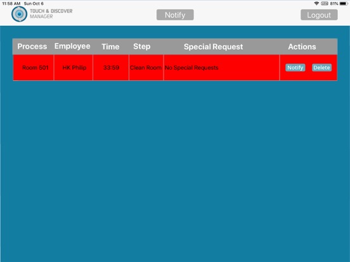Click the 33:59 time value
This screenshot has width=350, height=262.
click(x=111, y=68)
